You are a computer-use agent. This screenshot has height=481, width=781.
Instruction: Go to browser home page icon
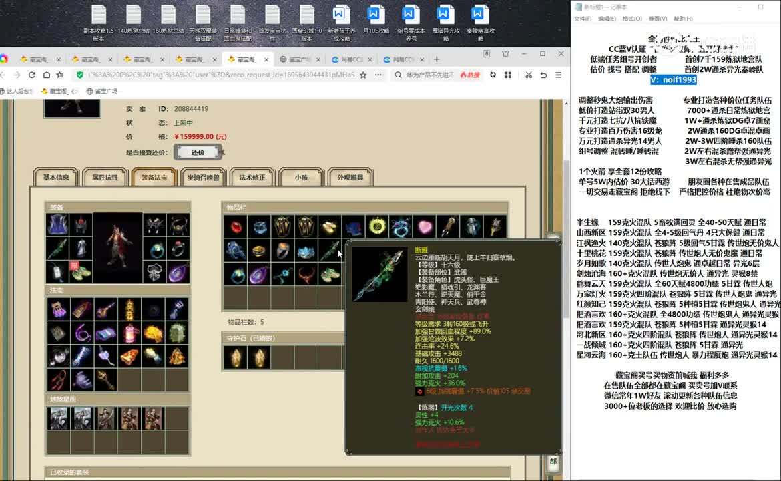(46, 75)
